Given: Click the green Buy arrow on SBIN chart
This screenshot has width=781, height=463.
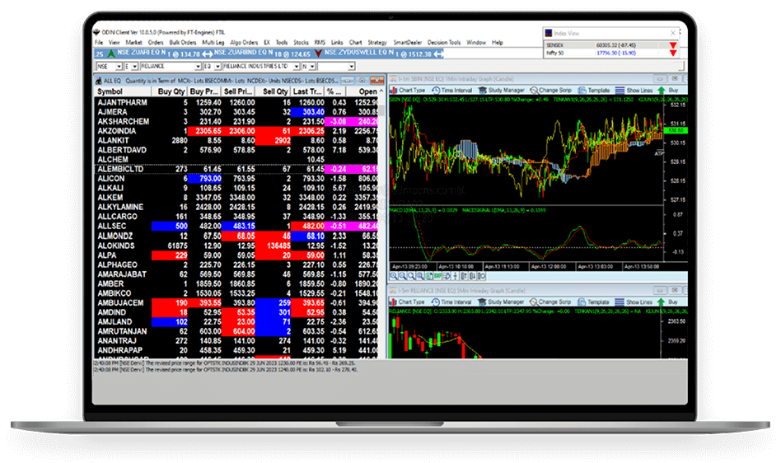Looking at the screenshot, I should click(662, 91).
